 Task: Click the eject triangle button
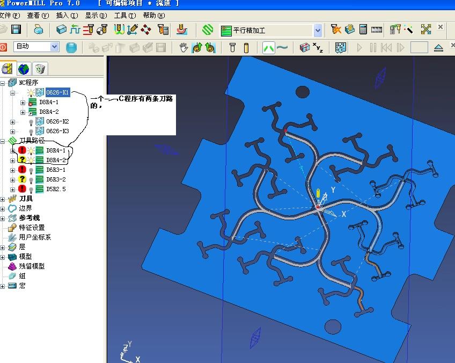(438, 48)
